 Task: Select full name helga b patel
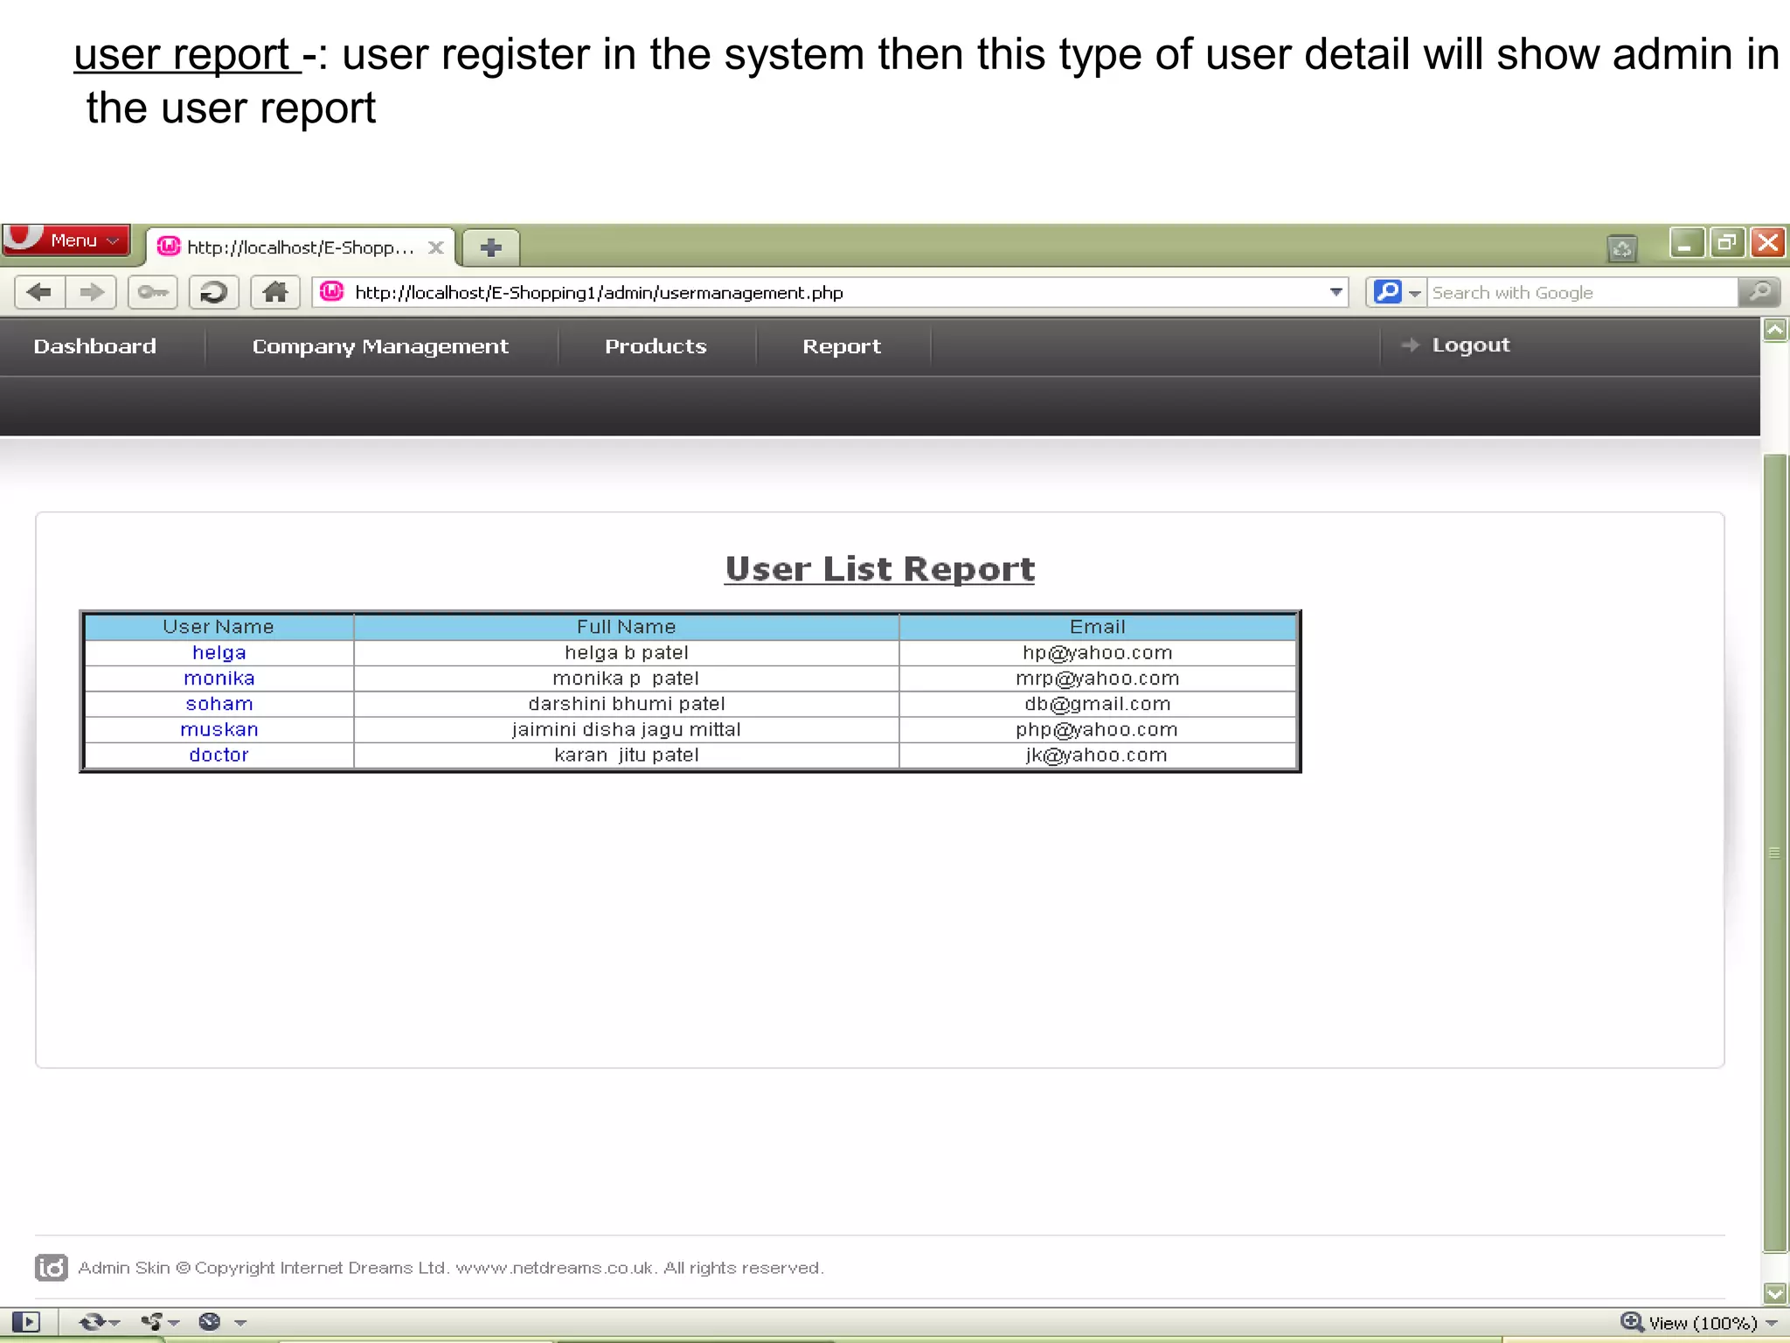tap(627, 653)
